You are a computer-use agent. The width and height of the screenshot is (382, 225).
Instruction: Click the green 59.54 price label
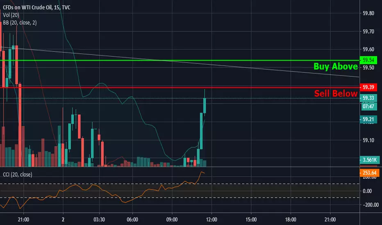click(368, 60)
